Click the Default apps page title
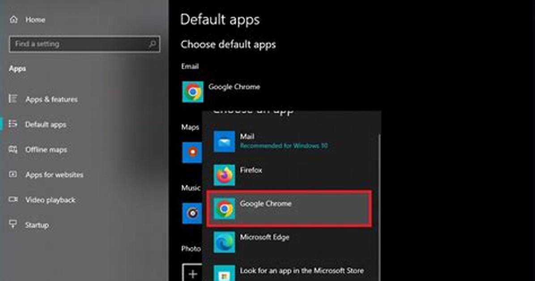Viewport: 535px width, 281px height. tap(220, 19)
